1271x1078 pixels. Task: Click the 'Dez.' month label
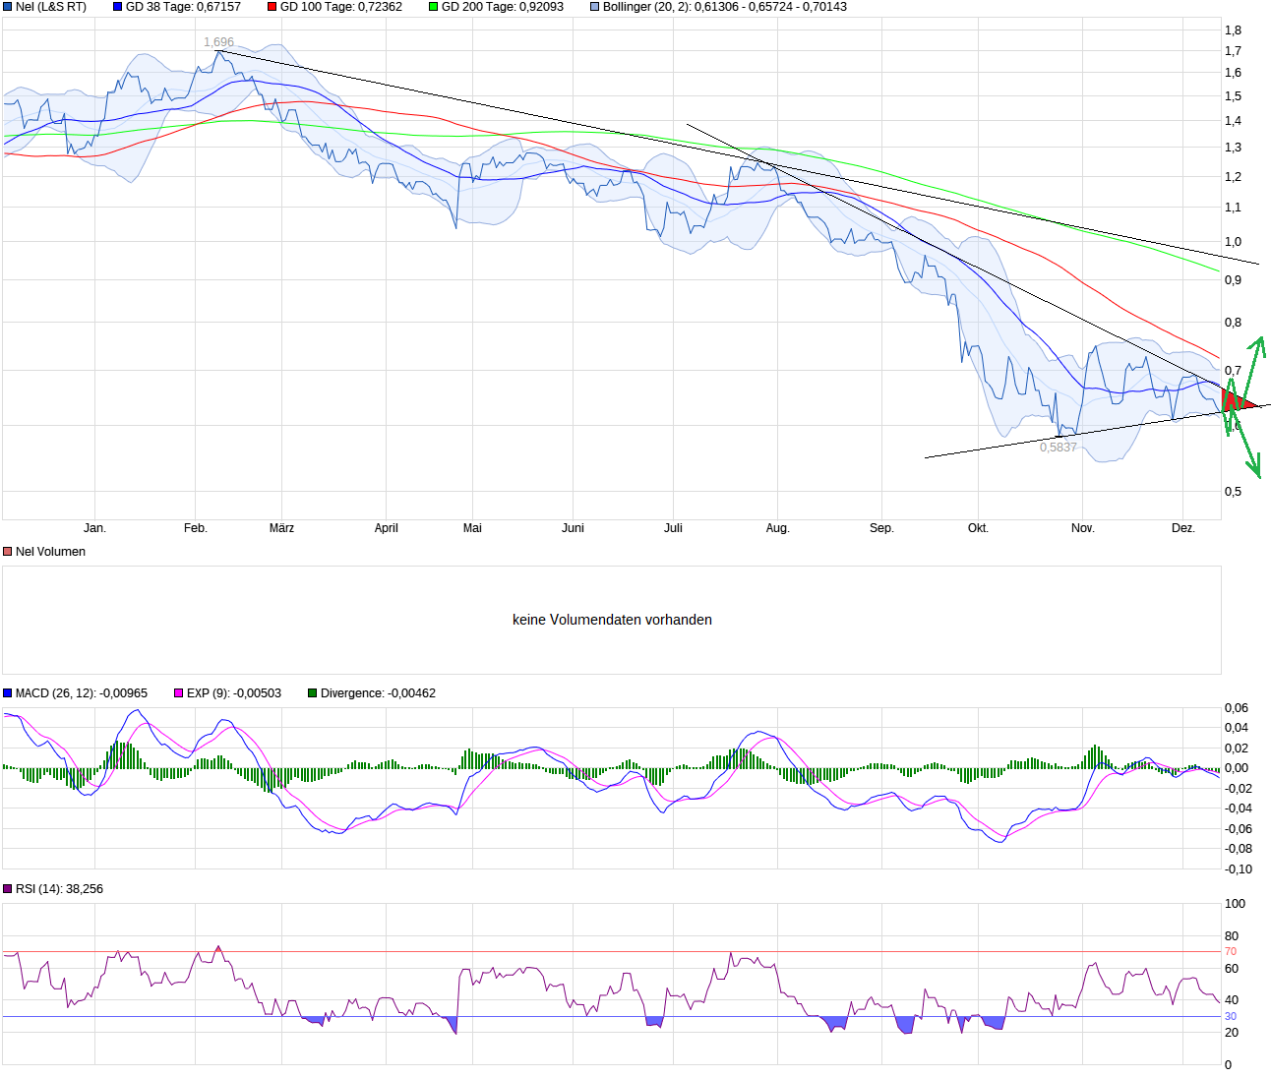[1182, 528]
